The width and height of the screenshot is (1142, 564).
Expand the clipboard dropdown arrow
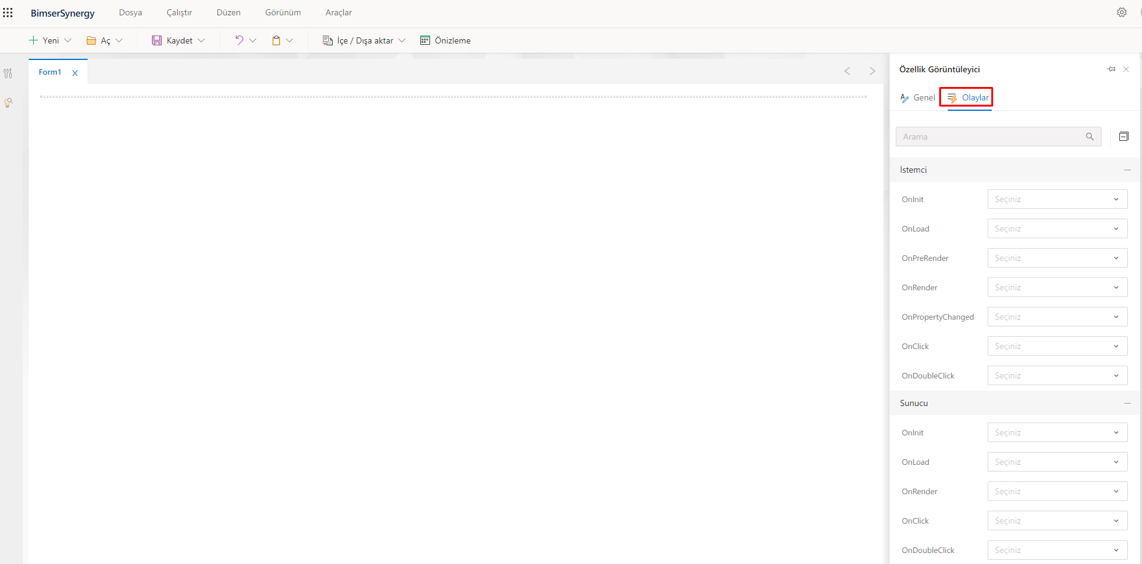point(290,40)
